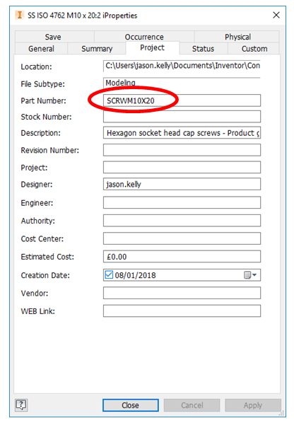Click the Inventor icon in title bar

point(19,15)
